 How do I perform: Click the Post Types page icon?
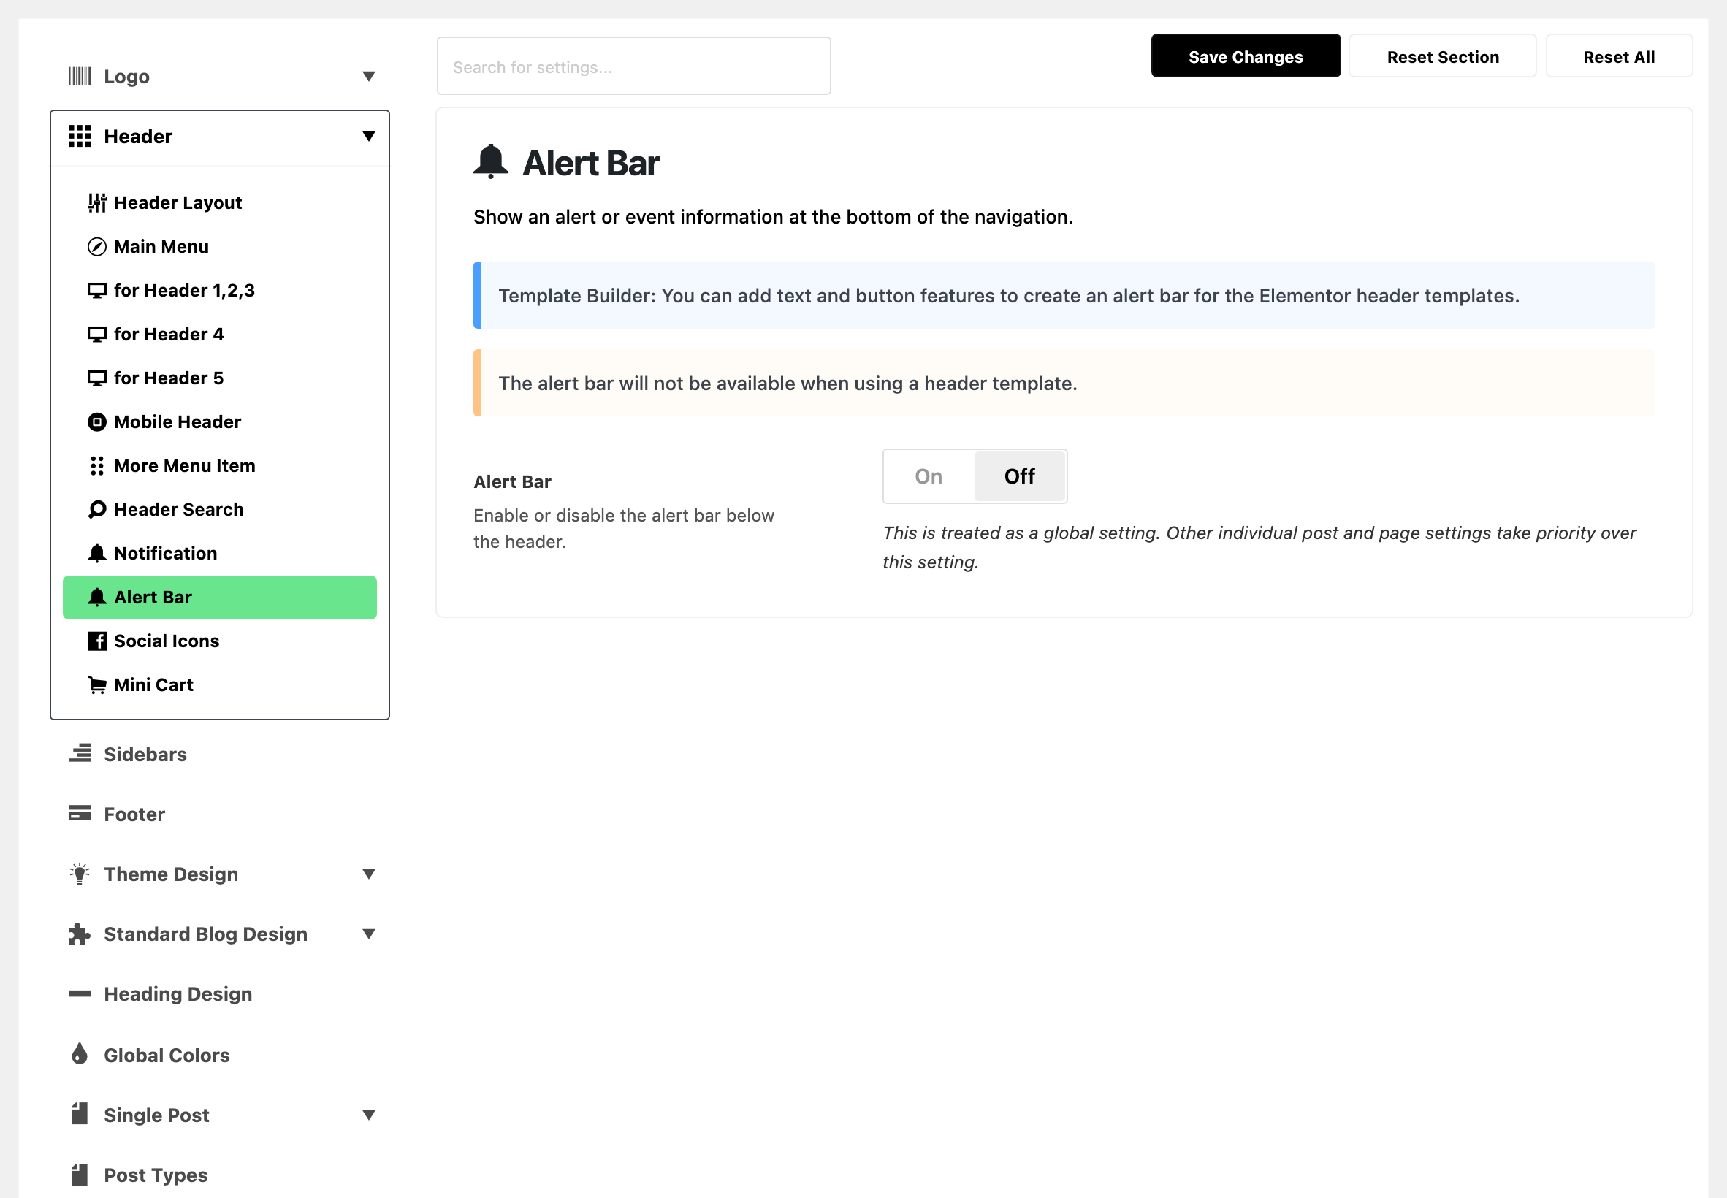pos(80,1174)
